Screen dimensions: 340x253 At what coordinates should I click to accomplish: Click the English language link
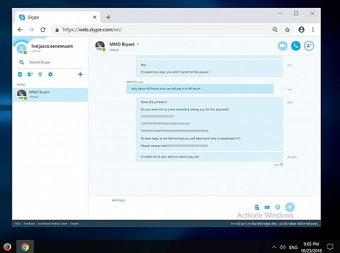pyautogui.click(x=74, y=224)
